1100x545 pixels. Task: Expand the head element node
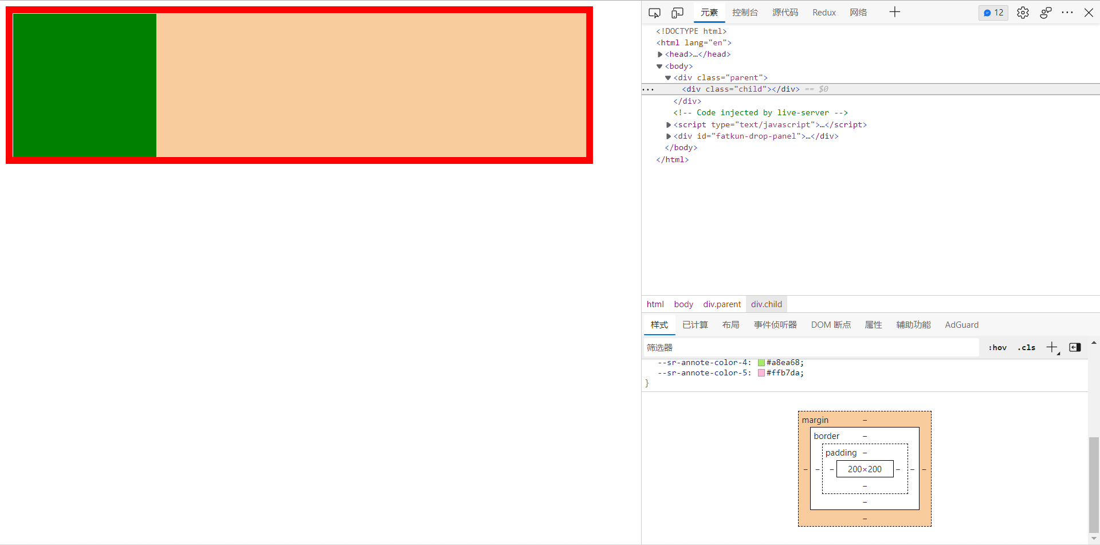click(x=660, y=54)
